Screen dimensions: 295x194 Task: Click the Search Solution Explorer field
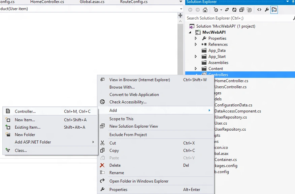point(239,18)
